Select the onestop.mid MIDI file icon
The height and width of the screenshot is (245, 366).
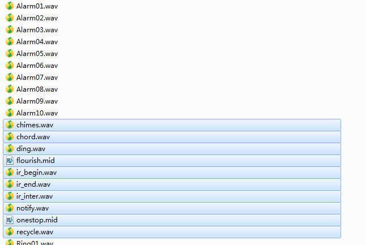tap(10, 220)
